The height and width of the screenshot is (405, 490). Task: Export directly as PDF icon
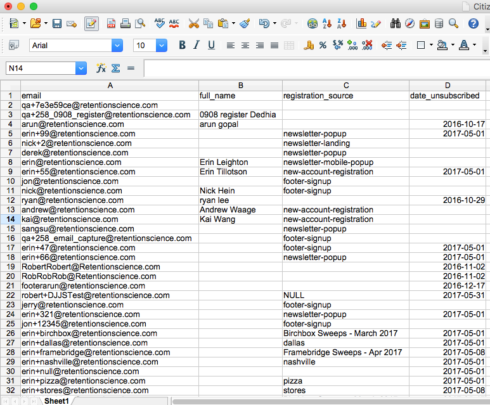click(111, 23)
